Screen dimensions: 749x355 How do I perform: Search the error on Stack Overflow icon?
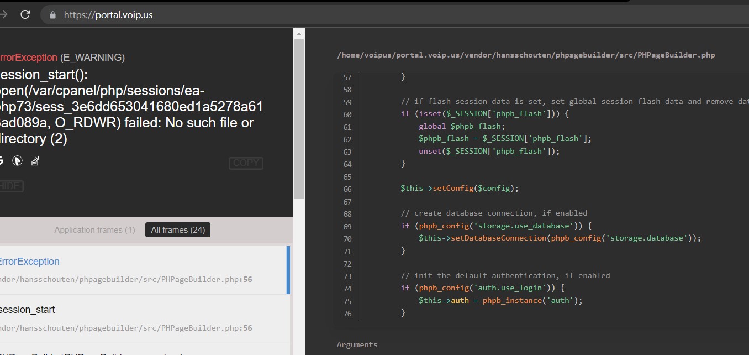pos(35,161)
